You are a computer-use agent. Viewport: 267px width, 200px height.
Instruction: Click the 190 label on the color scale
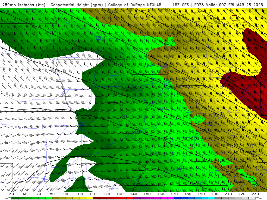201,194
